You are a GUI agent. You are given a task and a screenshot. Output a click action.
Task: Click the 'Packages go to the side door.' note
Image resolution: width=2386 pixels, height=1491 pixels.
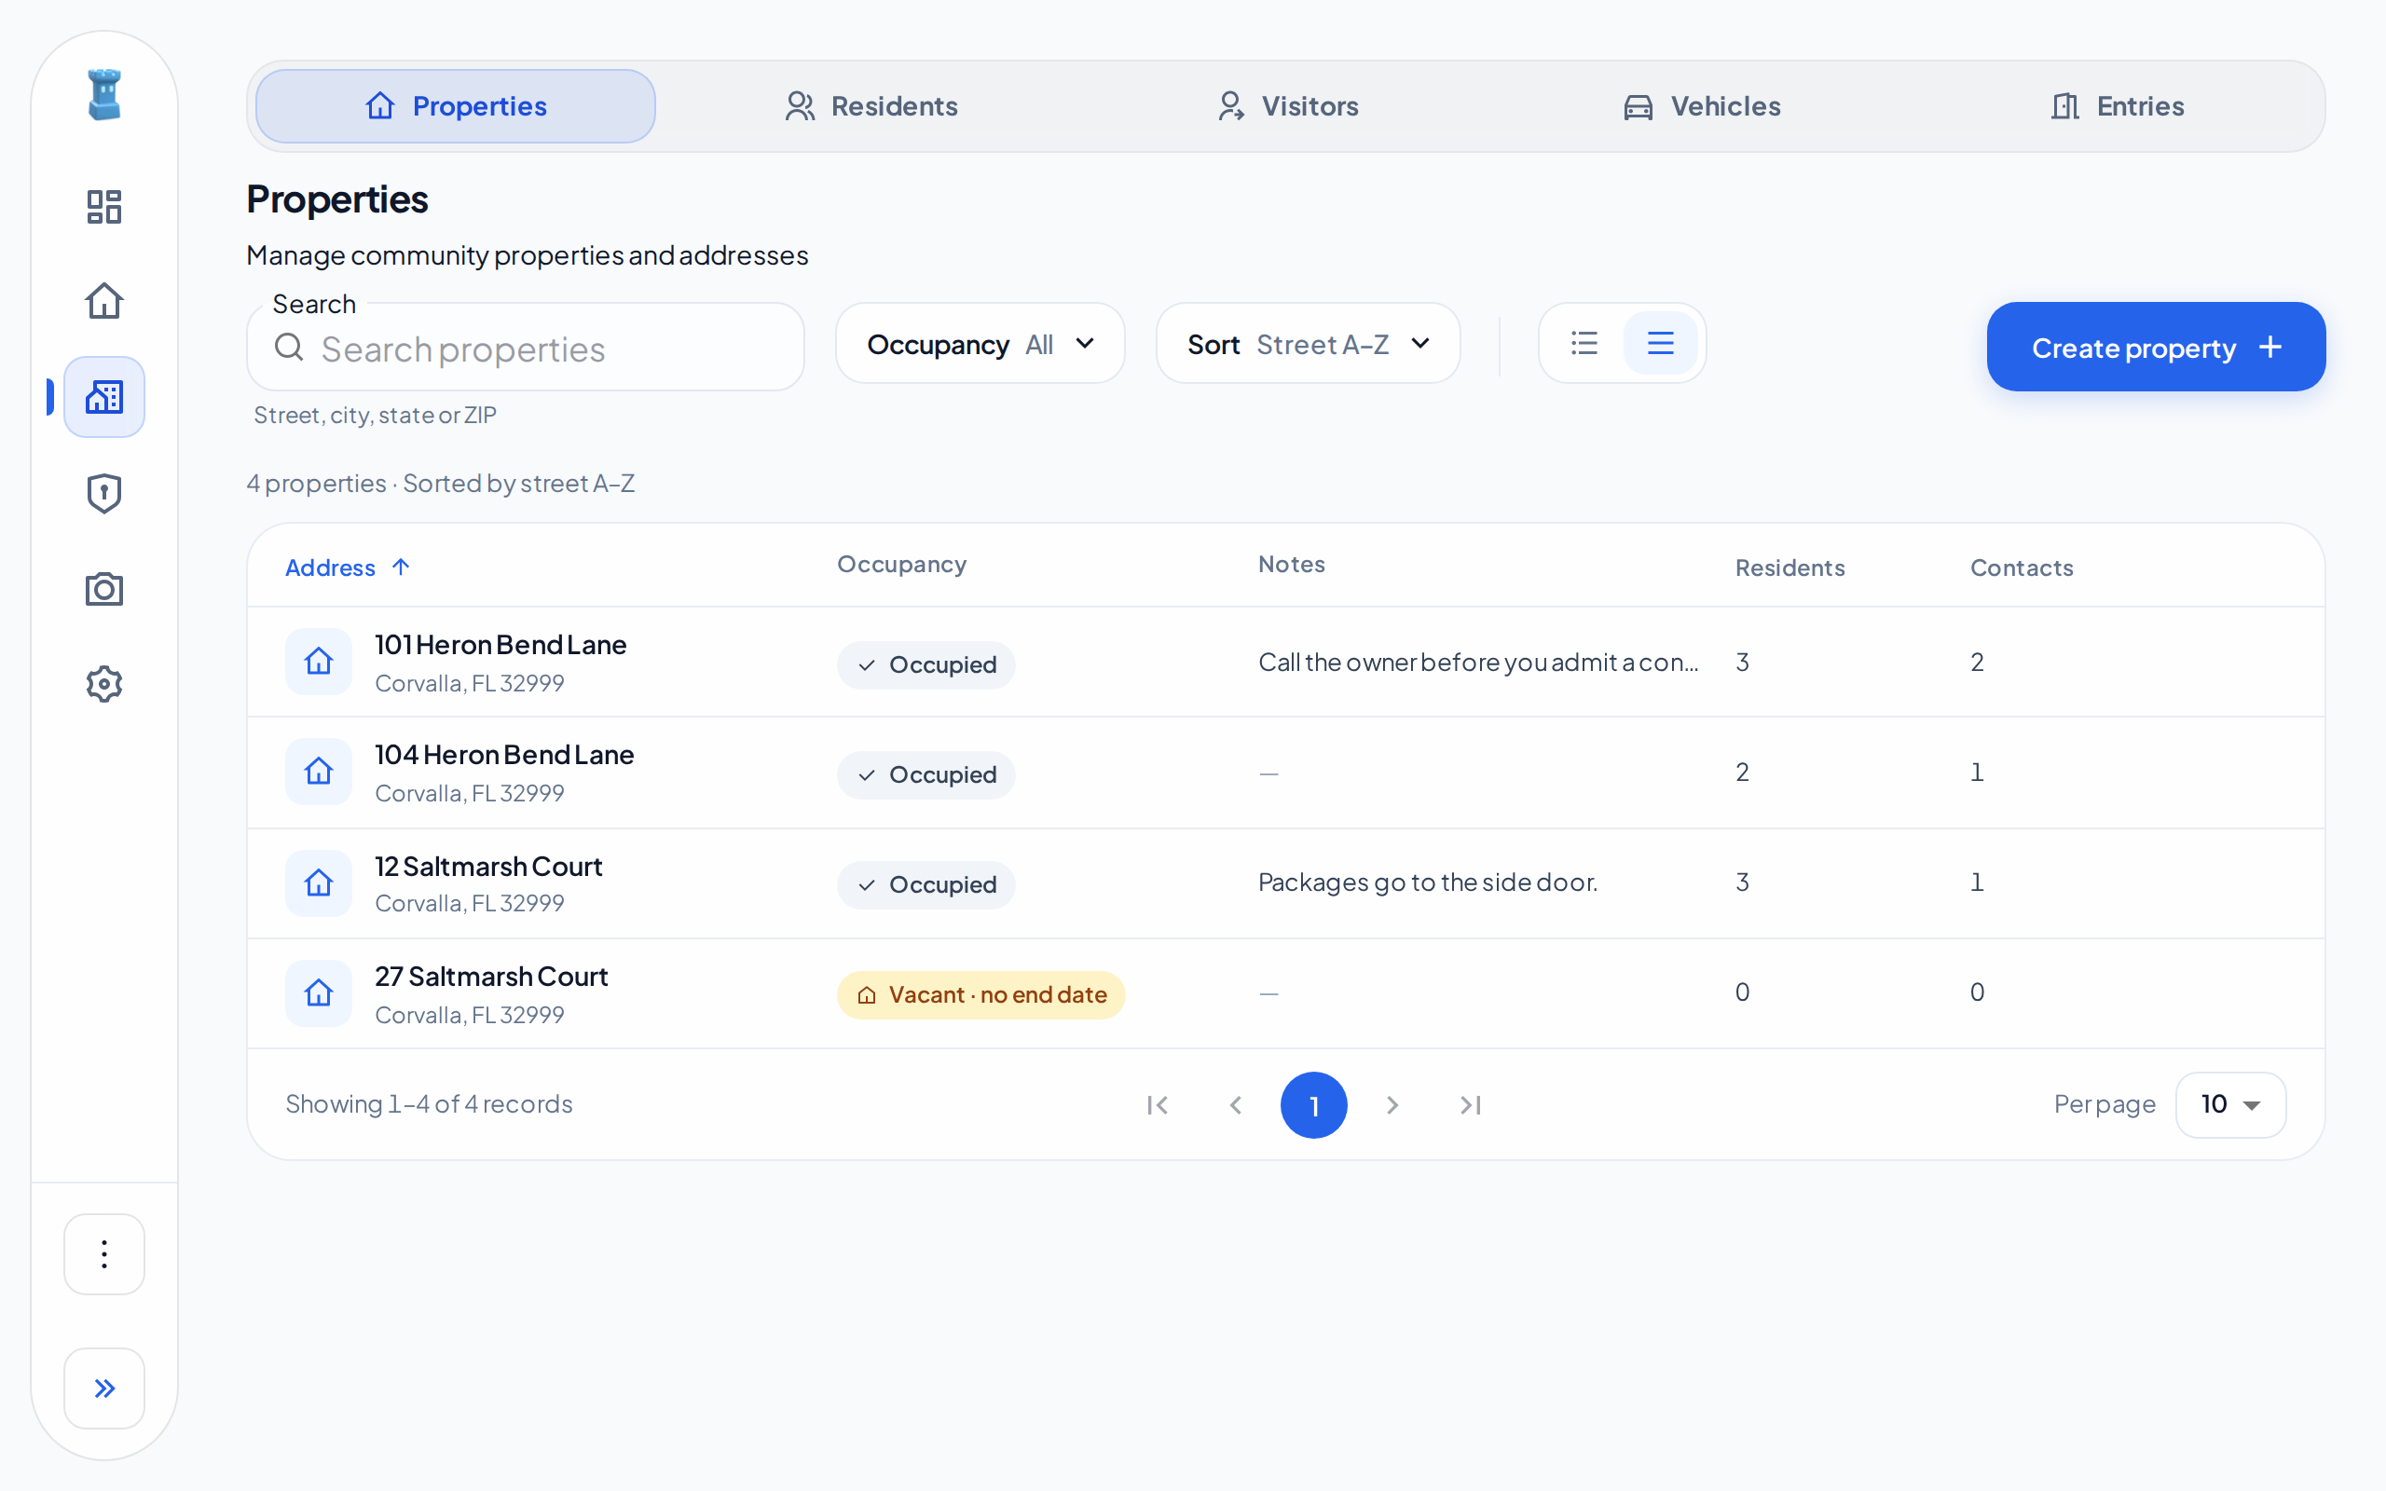(1428, 882)
